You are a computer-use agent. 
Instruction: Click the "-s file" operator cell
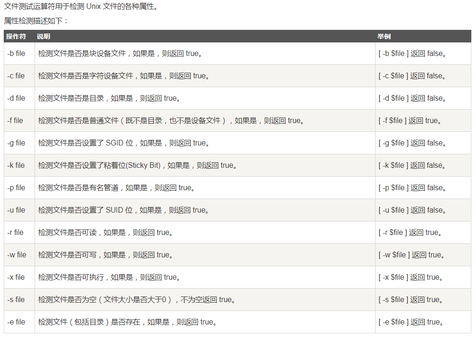(x=16, y=300)
